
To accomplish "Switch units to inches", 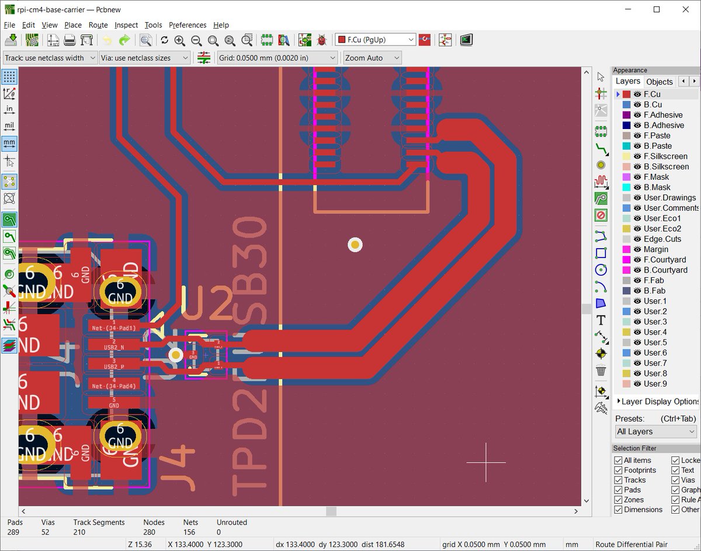I will point(9,109).
